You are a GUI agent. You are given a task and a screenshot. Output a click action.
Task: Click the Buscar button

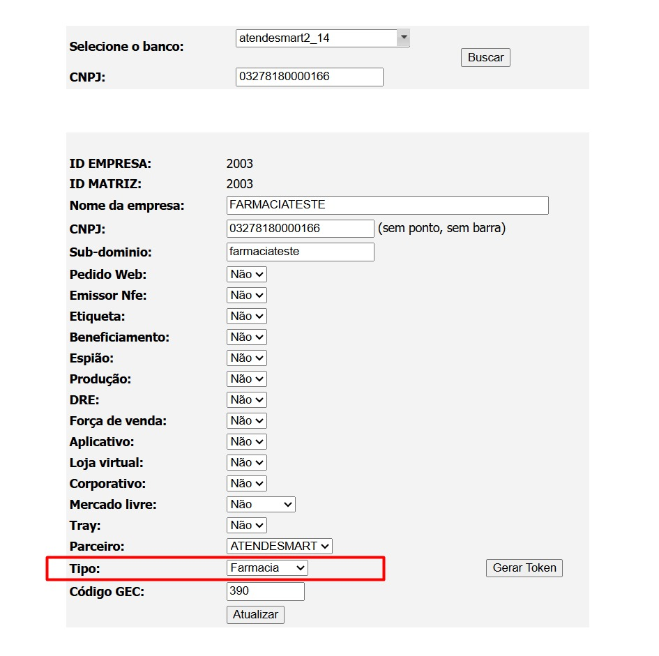[485, 57]
